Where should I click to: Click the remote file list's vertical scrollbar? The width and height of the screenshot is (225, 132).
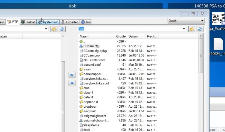pos(201,56)
